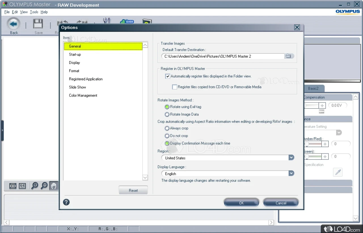Select Rotate Image Data option
This screenshot has height=233, width=363.
click(x=167, y=115)
